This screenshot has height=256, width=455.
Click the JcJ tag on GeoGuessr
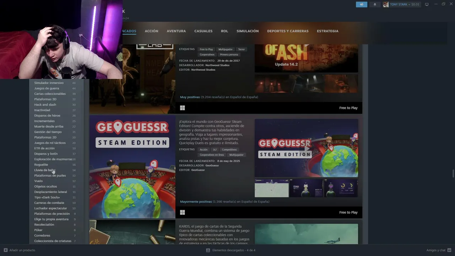click(215, 150)
